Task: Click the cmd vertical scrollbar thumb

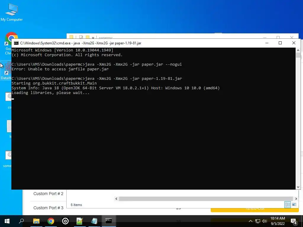Action: (x=298, y=55)
